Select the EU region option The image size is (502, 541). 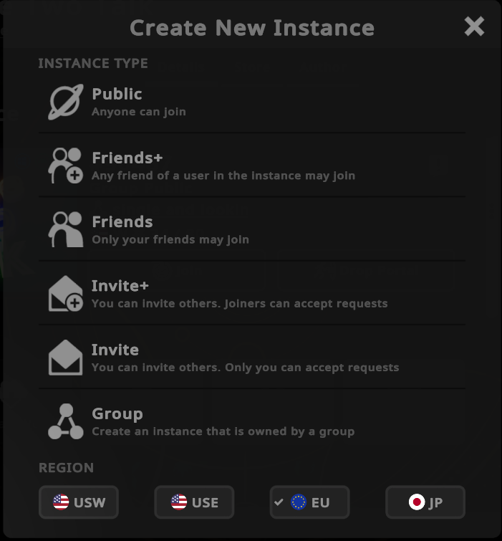pos(310,502)
